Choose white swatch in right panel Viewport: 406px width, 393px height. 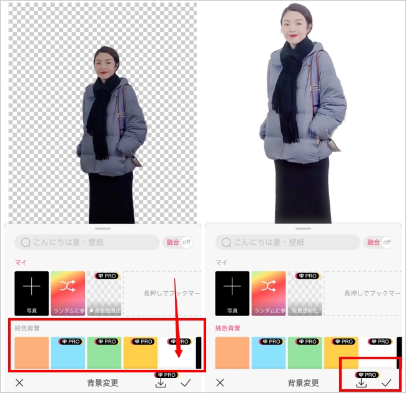point(377,352)
